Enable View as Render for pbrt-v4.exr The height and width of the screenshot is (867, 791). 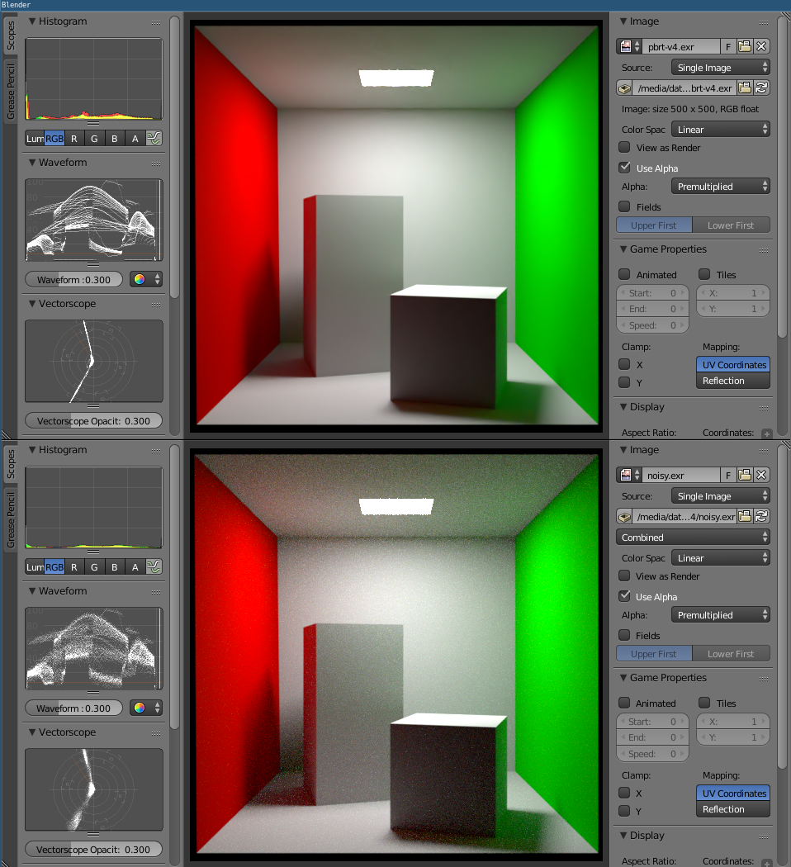[x=624, y=148]
